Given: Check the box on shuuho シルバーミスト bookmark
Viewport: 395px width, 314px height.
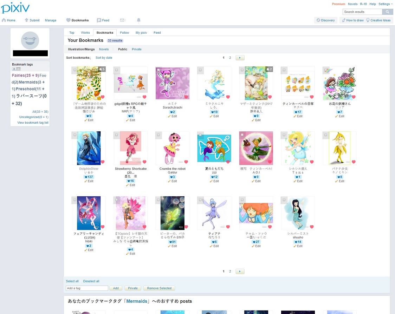Looking at the screenshot, I should [284, 200].
